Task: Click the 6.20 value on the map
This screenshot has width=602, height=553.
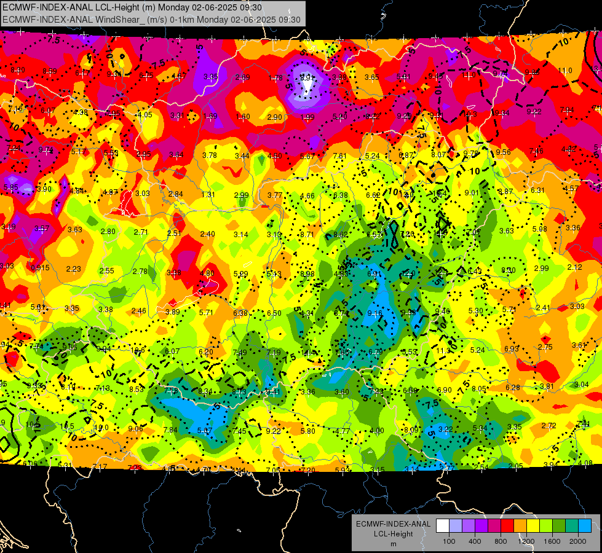Action: coord(206,351)
